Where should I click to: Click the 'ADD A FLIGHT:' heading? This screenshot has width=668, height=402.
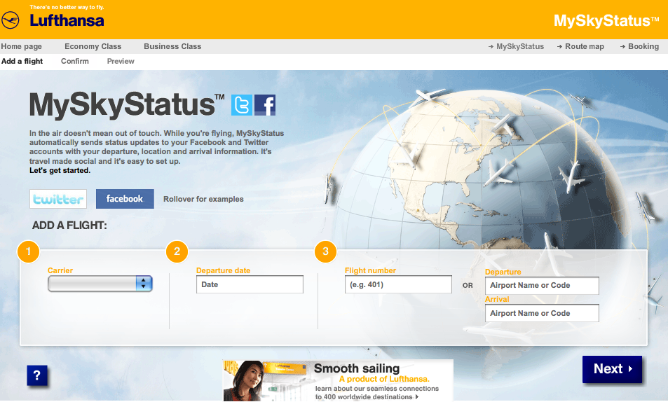coord(70,226)
